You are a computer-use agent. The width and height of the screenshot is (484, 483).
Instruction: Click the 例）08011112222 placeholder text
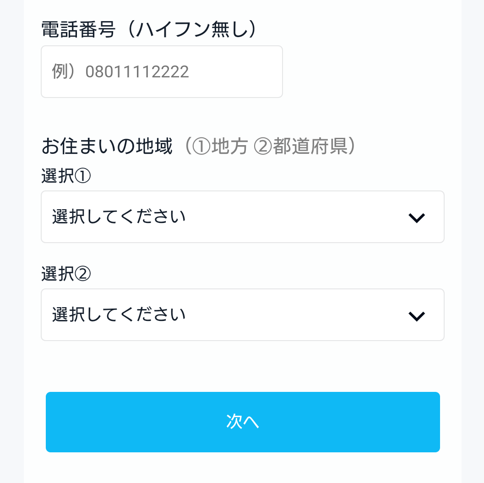click(x=120, y=72)
